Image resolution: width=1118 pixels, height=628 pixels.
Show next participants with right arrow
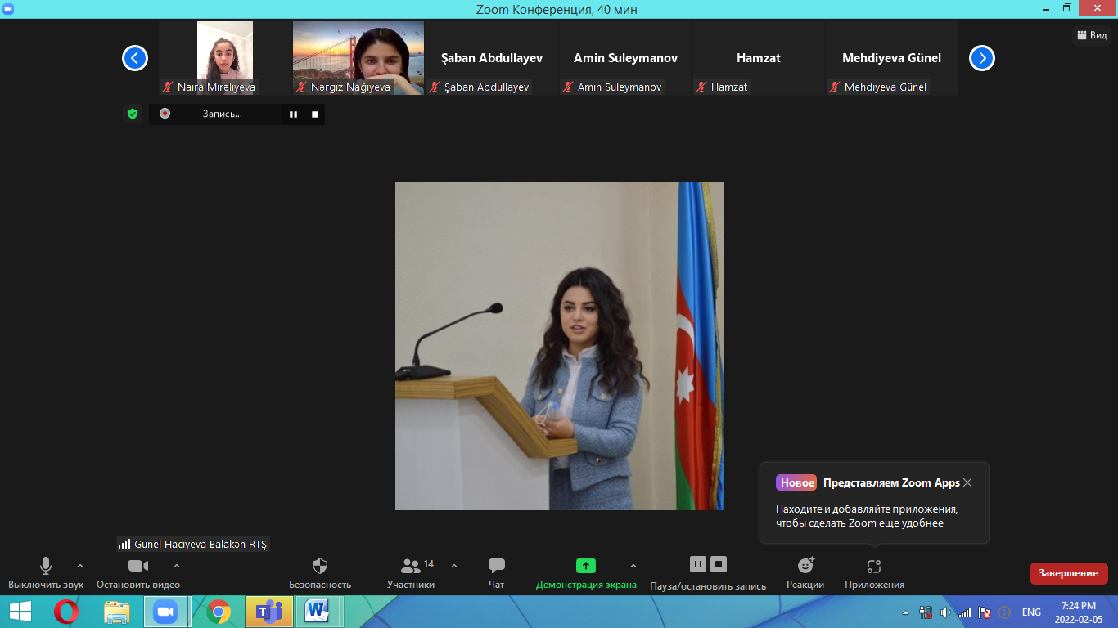(981, 58)
